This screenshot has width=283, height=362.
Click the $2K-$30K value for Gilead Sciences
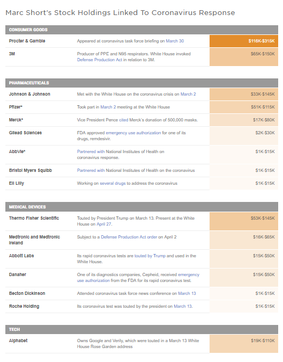[265, 133]
